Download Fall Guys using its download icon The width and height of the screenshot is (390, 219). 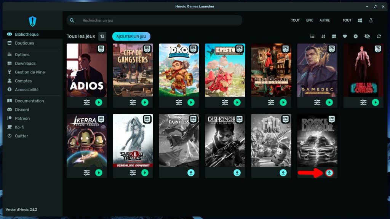point(283,173)
